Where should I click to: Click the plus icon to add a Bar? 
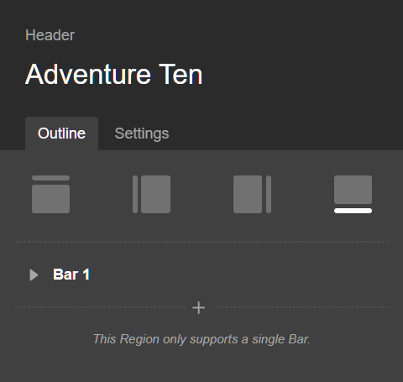point(199,308)
